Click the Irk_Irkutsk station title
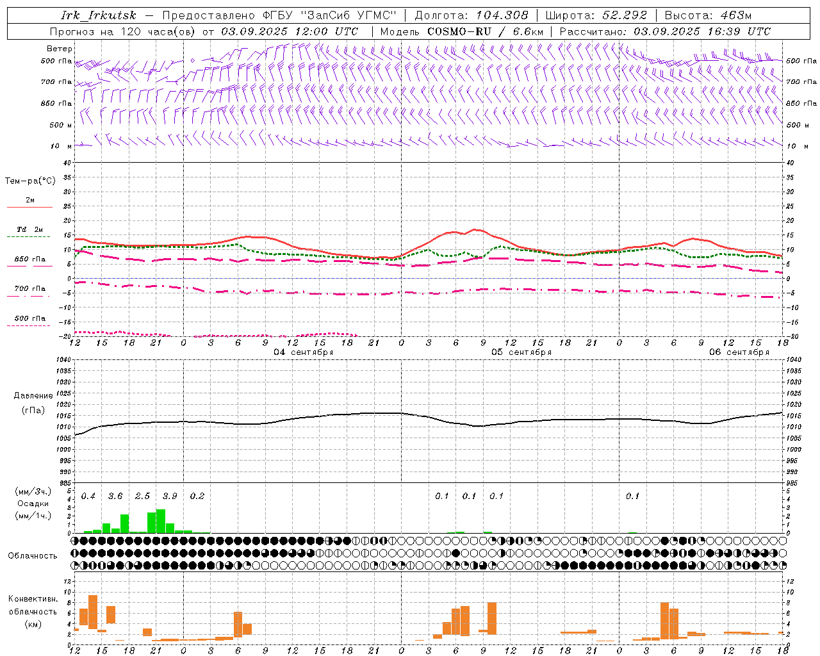820x656 pixels. pos(99,15)
